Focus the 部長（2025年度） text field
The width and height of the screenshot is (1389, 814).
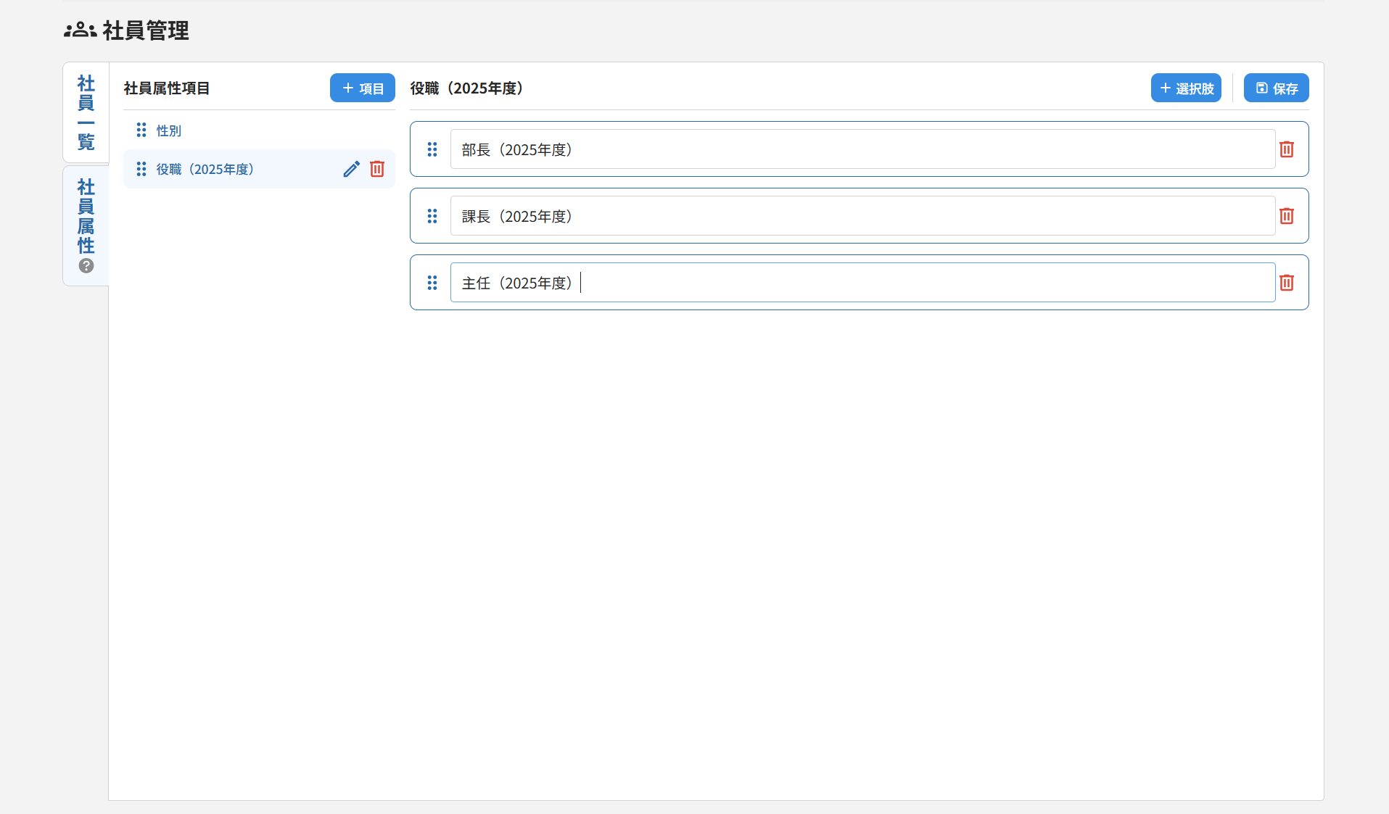(862, 149)
